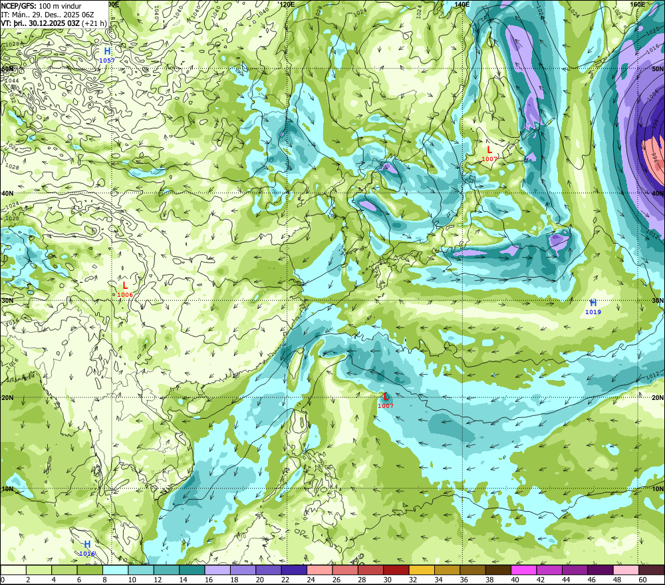Click the dark purple 46–48 legend swatch
The height and width of the screenshot is (585, 665).
600,570
